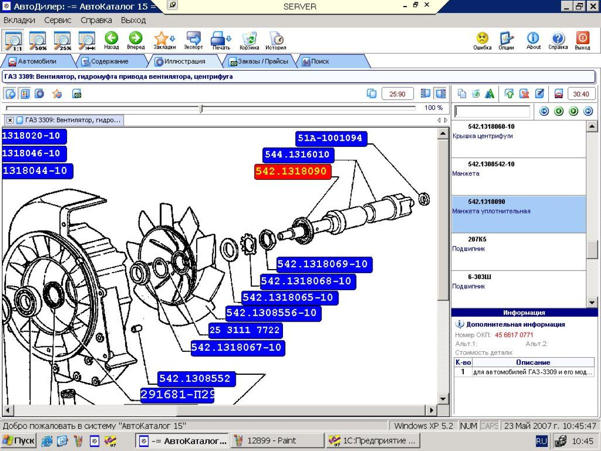Click the green eye price icon under toolbar

click(77, 94)
